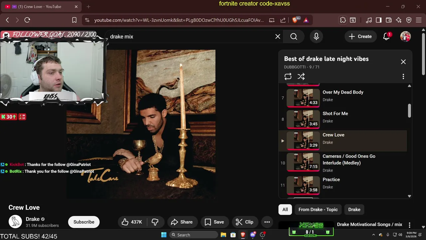
Task: Dislike the Crew Love video
Action: coord(155,222)
